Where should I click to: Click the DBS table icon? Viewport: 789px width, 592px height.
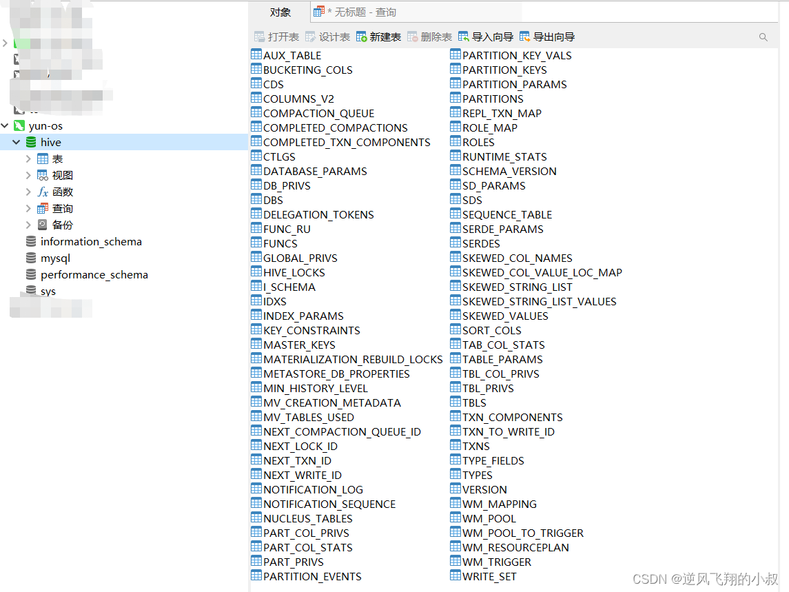click(x=256, y=199)
